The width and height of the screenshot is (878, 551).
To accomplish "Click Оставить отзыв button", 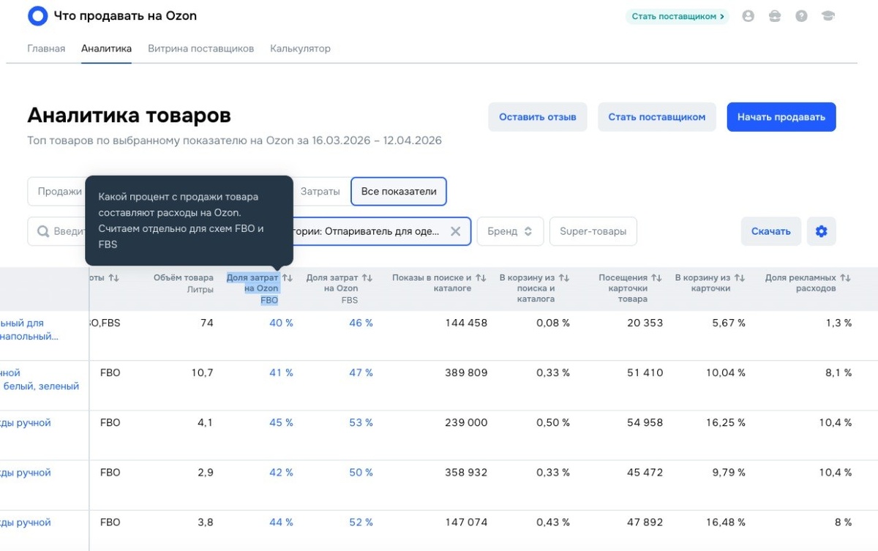I will coord(538,117).
